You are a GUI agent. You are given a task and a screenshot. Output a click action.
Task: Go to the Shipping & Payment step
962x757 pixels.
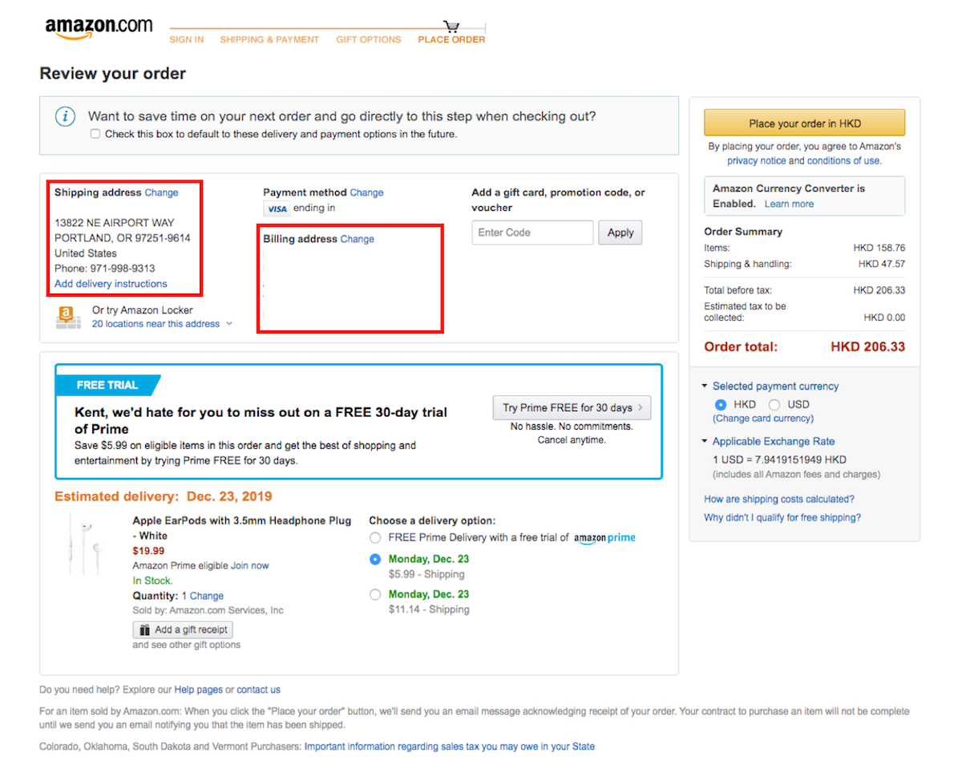[x=269, y=39]
